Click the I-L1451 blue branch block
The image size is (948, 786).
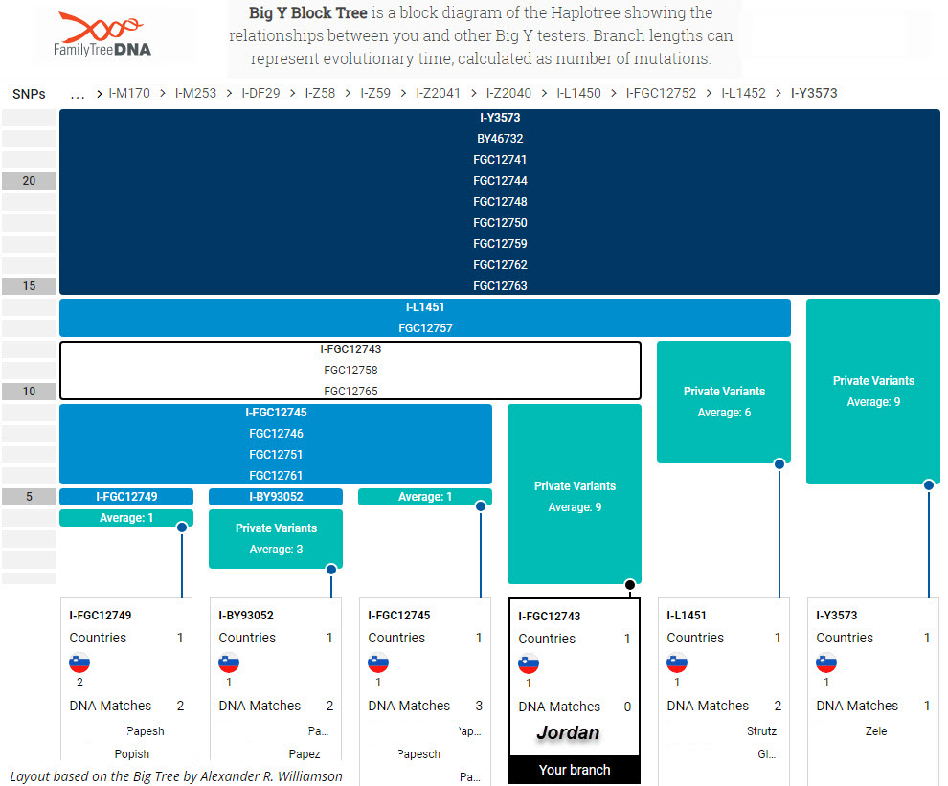pyautogui.click(x=424, y=318)
